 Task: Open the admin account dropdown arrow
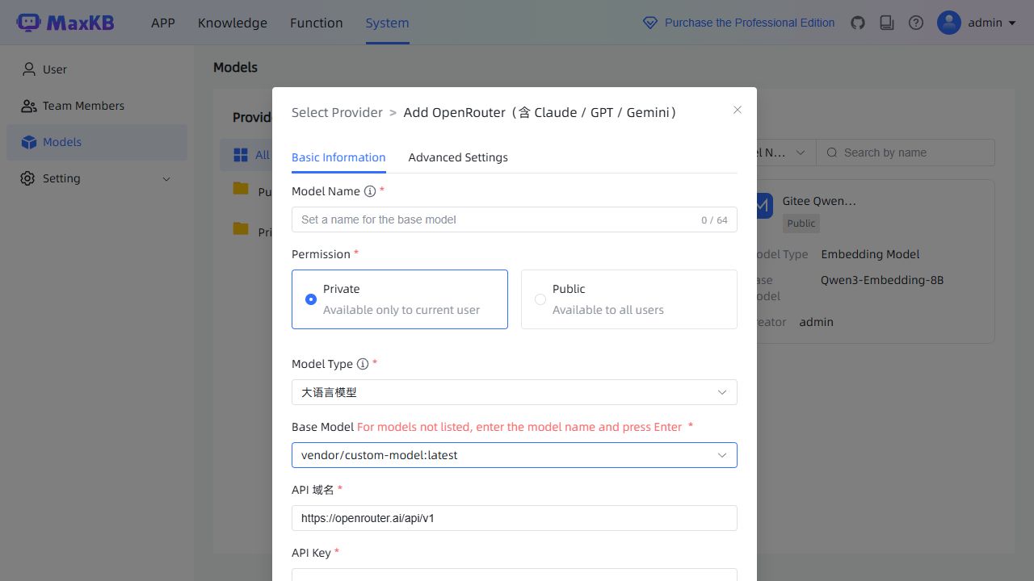pyautogui.click(x=1011, y=23)
